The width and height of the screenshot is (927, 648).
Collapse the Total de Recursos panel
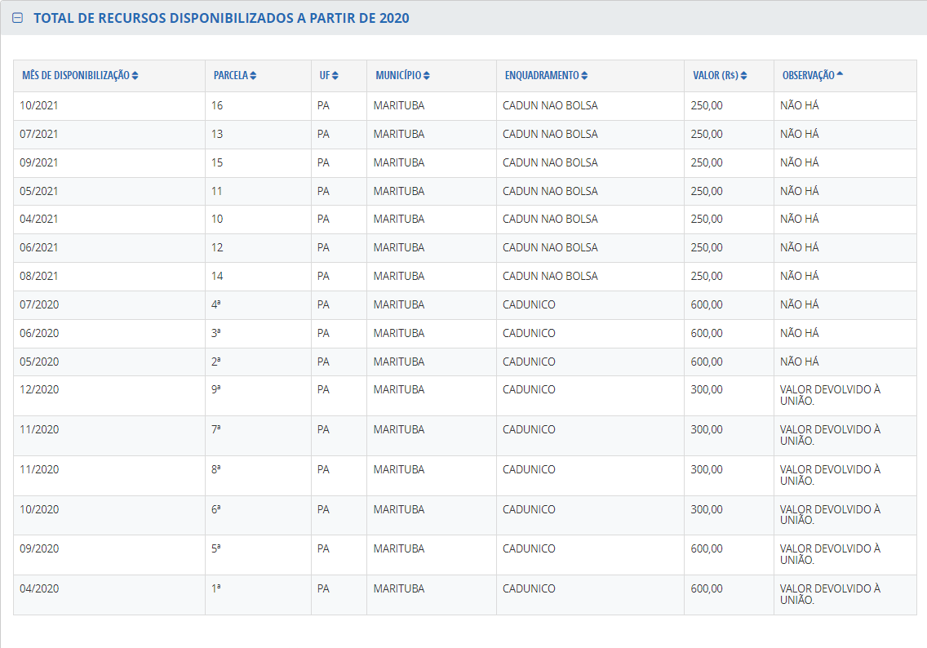(18, 18)
